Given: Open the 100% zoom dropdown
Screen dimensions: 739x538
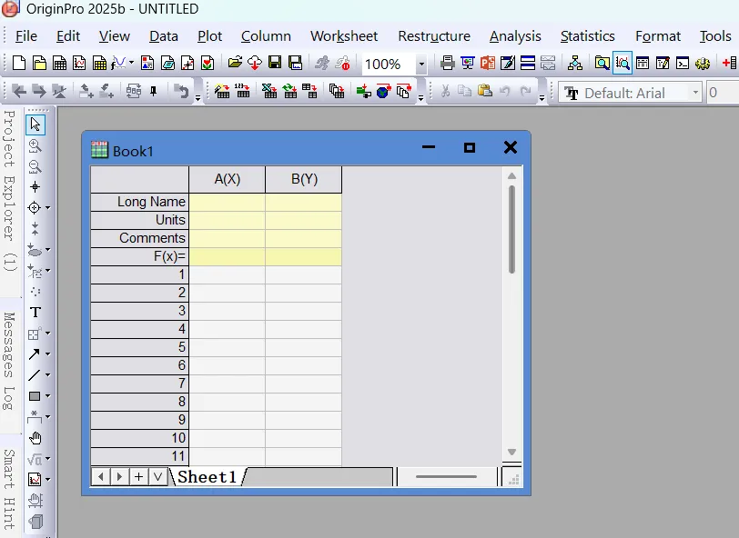Looking at the screenshot, I should (421, 64).
